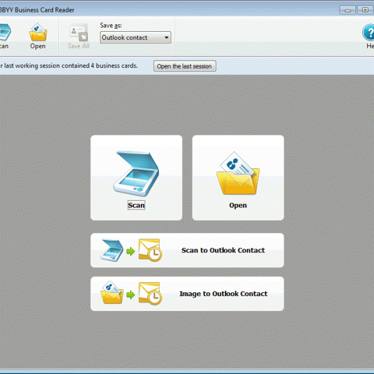The height and width of the screenshot is (374, 374).
Task: Click Open the last session button
Action: pos(185,66)
